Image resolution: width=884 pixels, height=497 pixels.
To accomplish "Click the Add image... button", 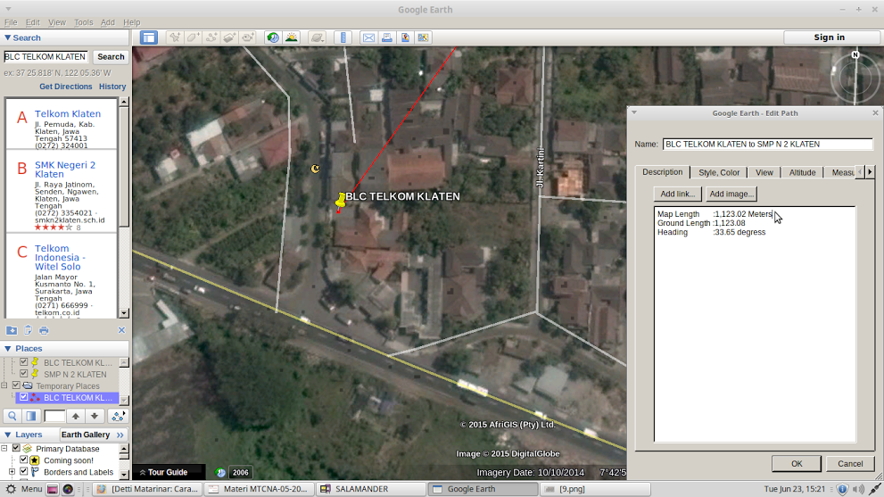I will coord(731,194).
